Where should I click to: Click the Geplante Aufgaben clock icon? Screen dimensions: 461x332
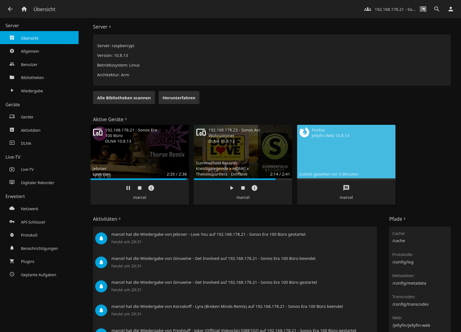click(12, 274)
